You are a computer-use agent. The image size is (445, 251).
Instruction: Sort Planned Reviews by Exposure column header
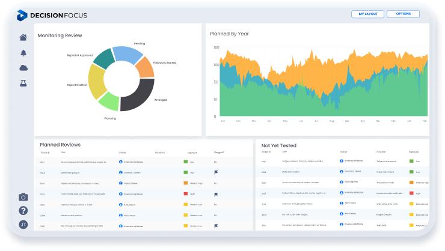tap(192, 153)
